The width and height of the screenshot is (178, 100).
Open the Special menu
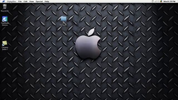[39, 1]
